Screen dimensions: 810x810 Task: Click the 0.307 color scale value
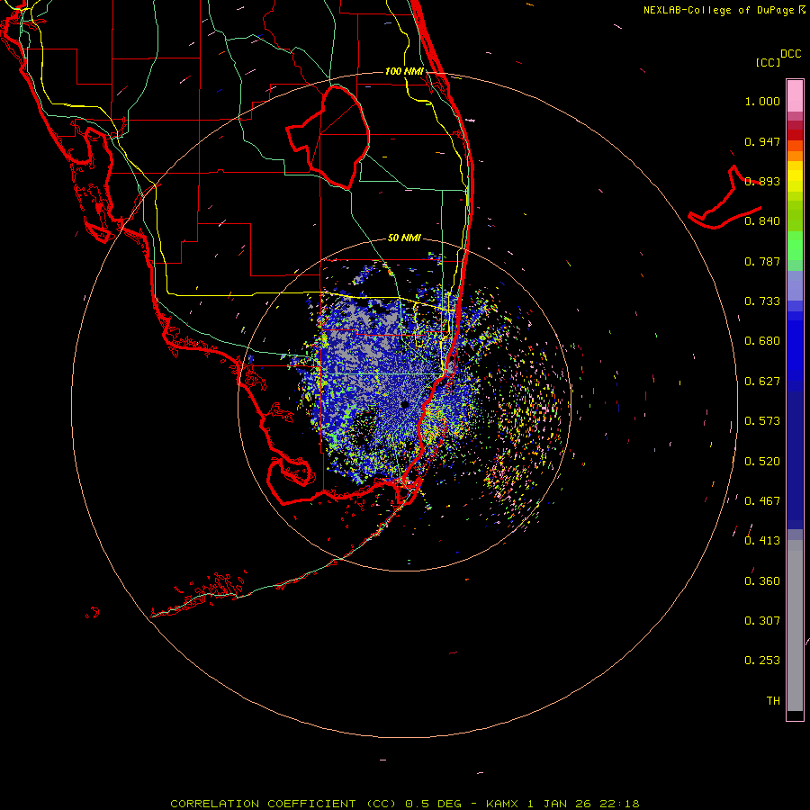coord(762,621)
